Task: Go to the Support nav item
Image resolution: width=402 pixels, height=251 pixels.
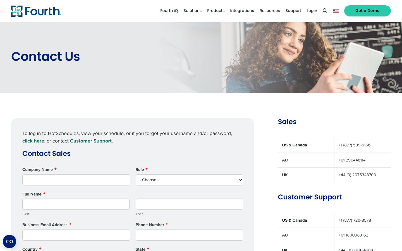Action: pyautogui.click(x=293, y=11)
